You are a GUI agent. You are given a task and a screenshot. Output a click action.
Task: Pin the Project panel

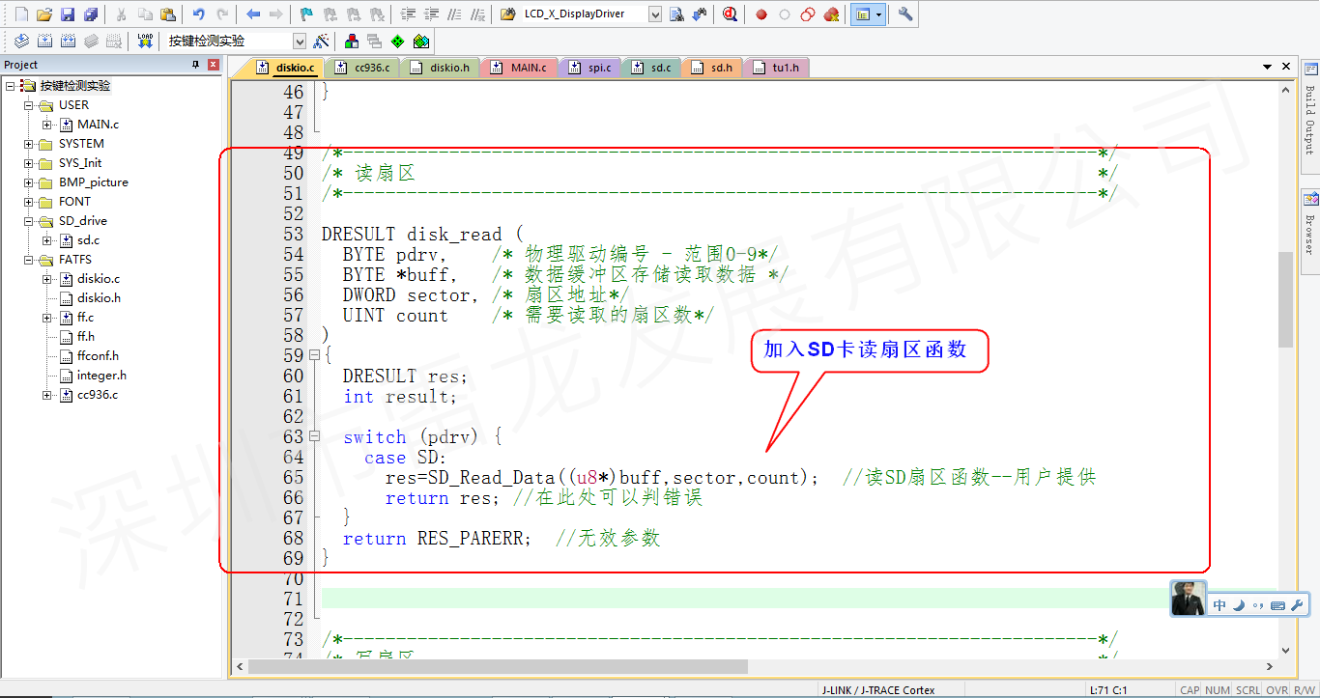point(196,65)
